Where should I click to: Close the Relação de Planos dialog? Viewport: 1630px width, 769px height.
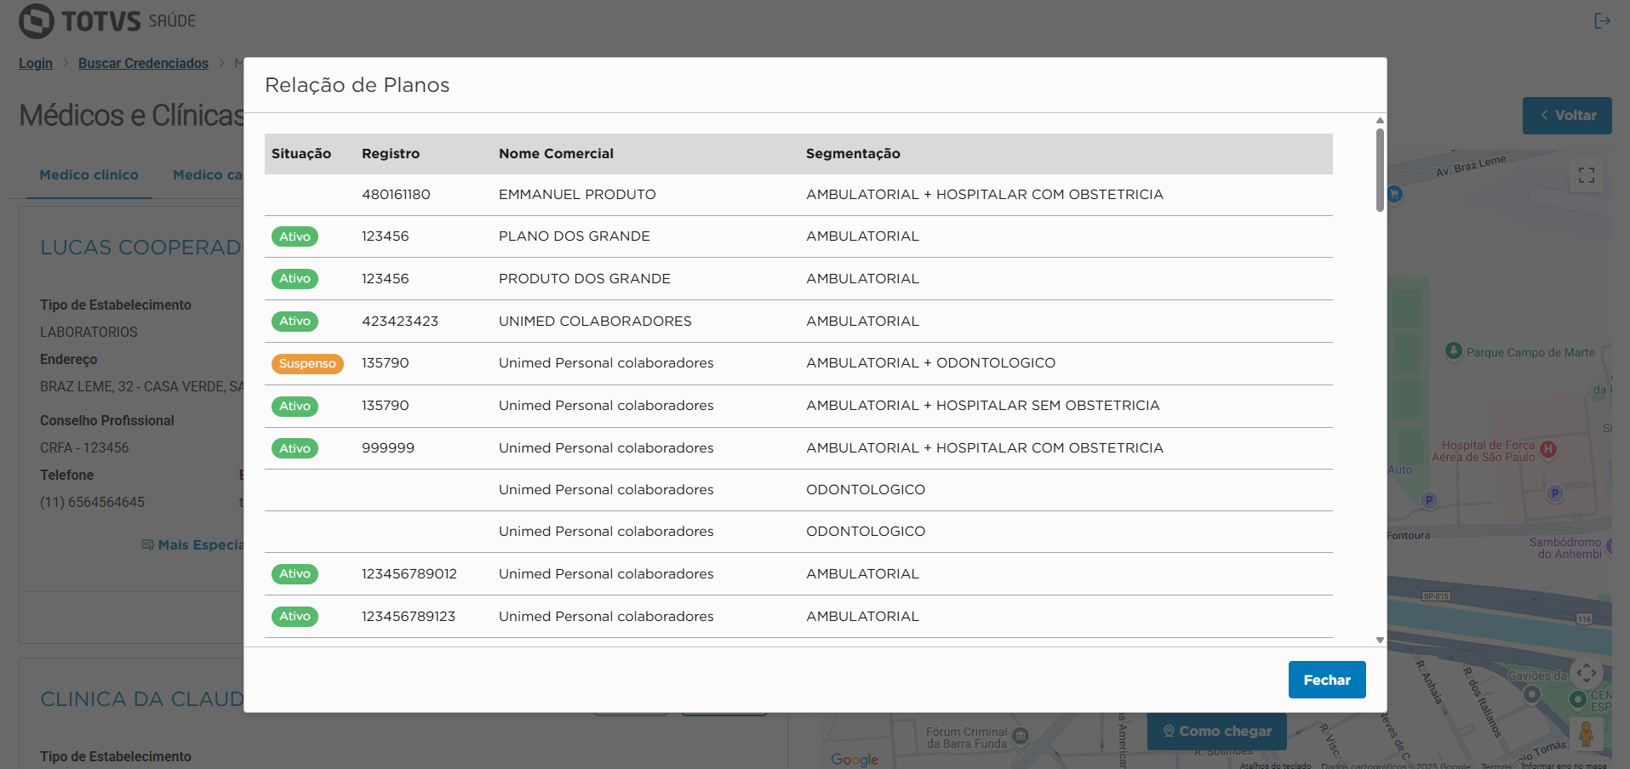(1326, 680)
